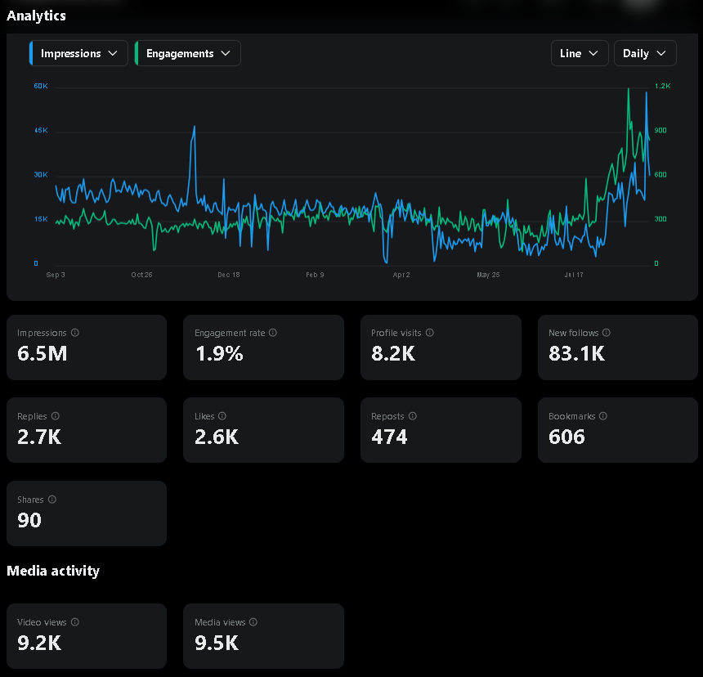
Task: Change time granularity via the Daily dropdown
Action: 645,53
